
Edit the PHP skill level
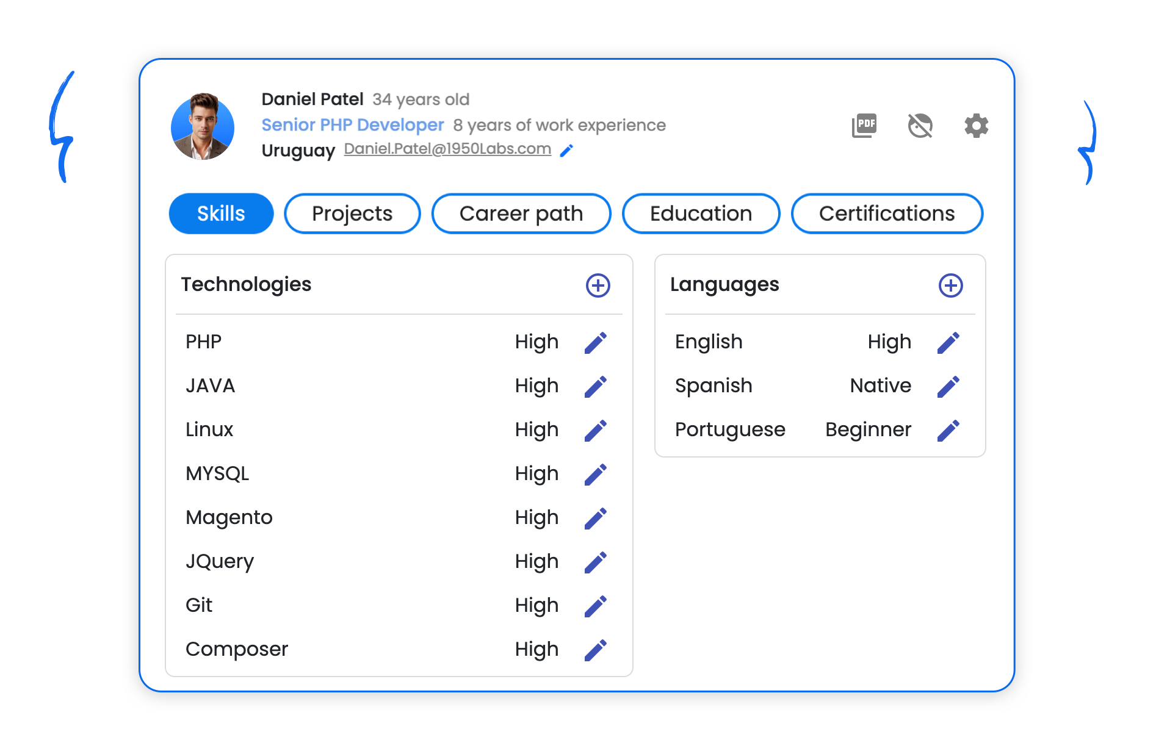(x=595, y=343)
